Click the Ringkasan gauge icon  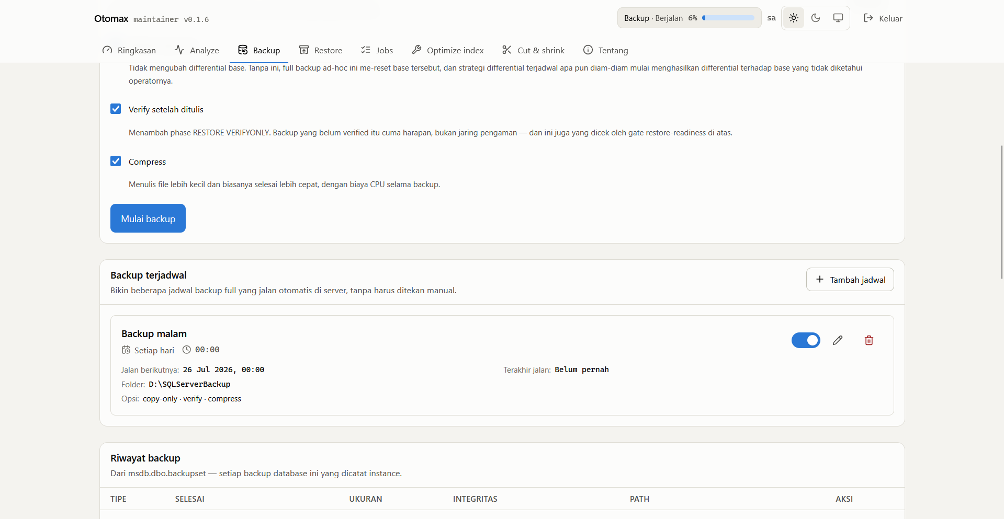107,50
